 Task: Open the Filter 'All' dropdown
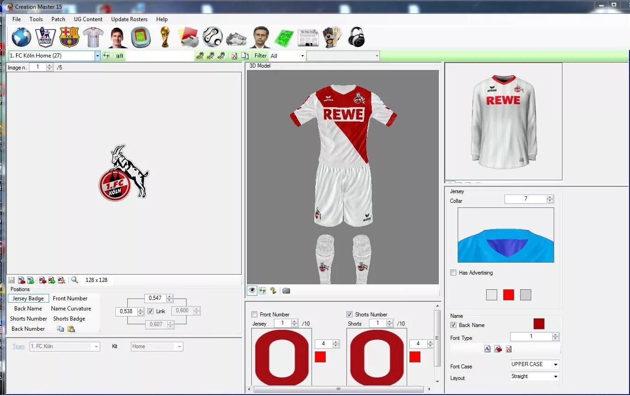click(302, 56)
